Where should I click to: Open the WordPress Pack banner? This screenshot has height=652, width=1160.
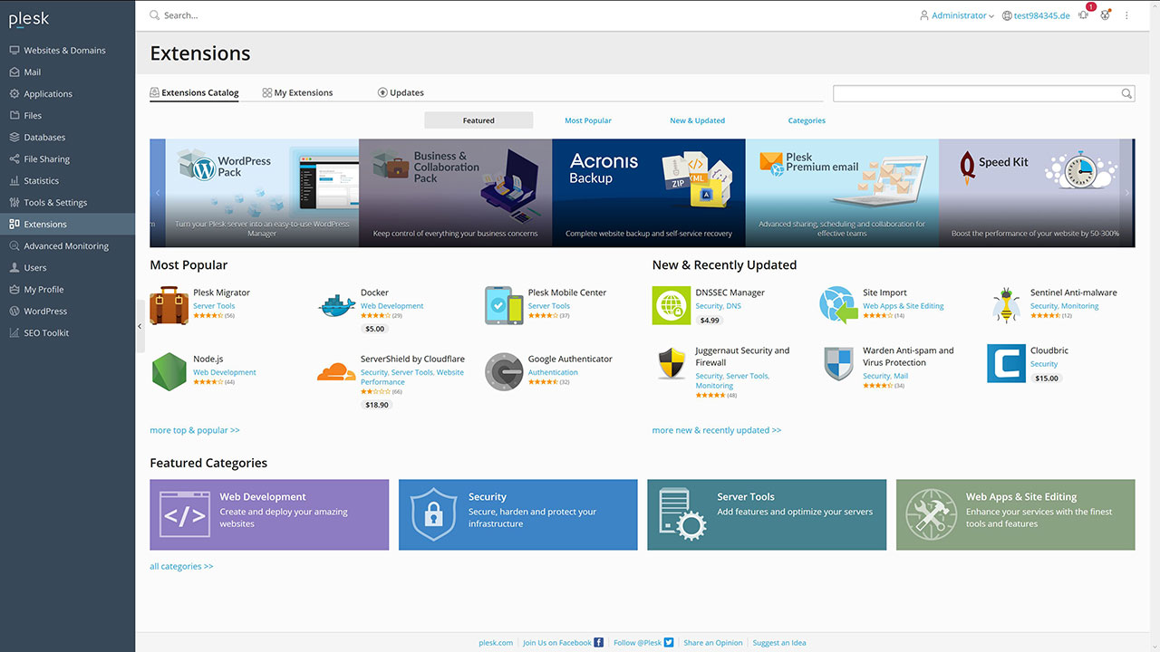click(x=262, y=193)
